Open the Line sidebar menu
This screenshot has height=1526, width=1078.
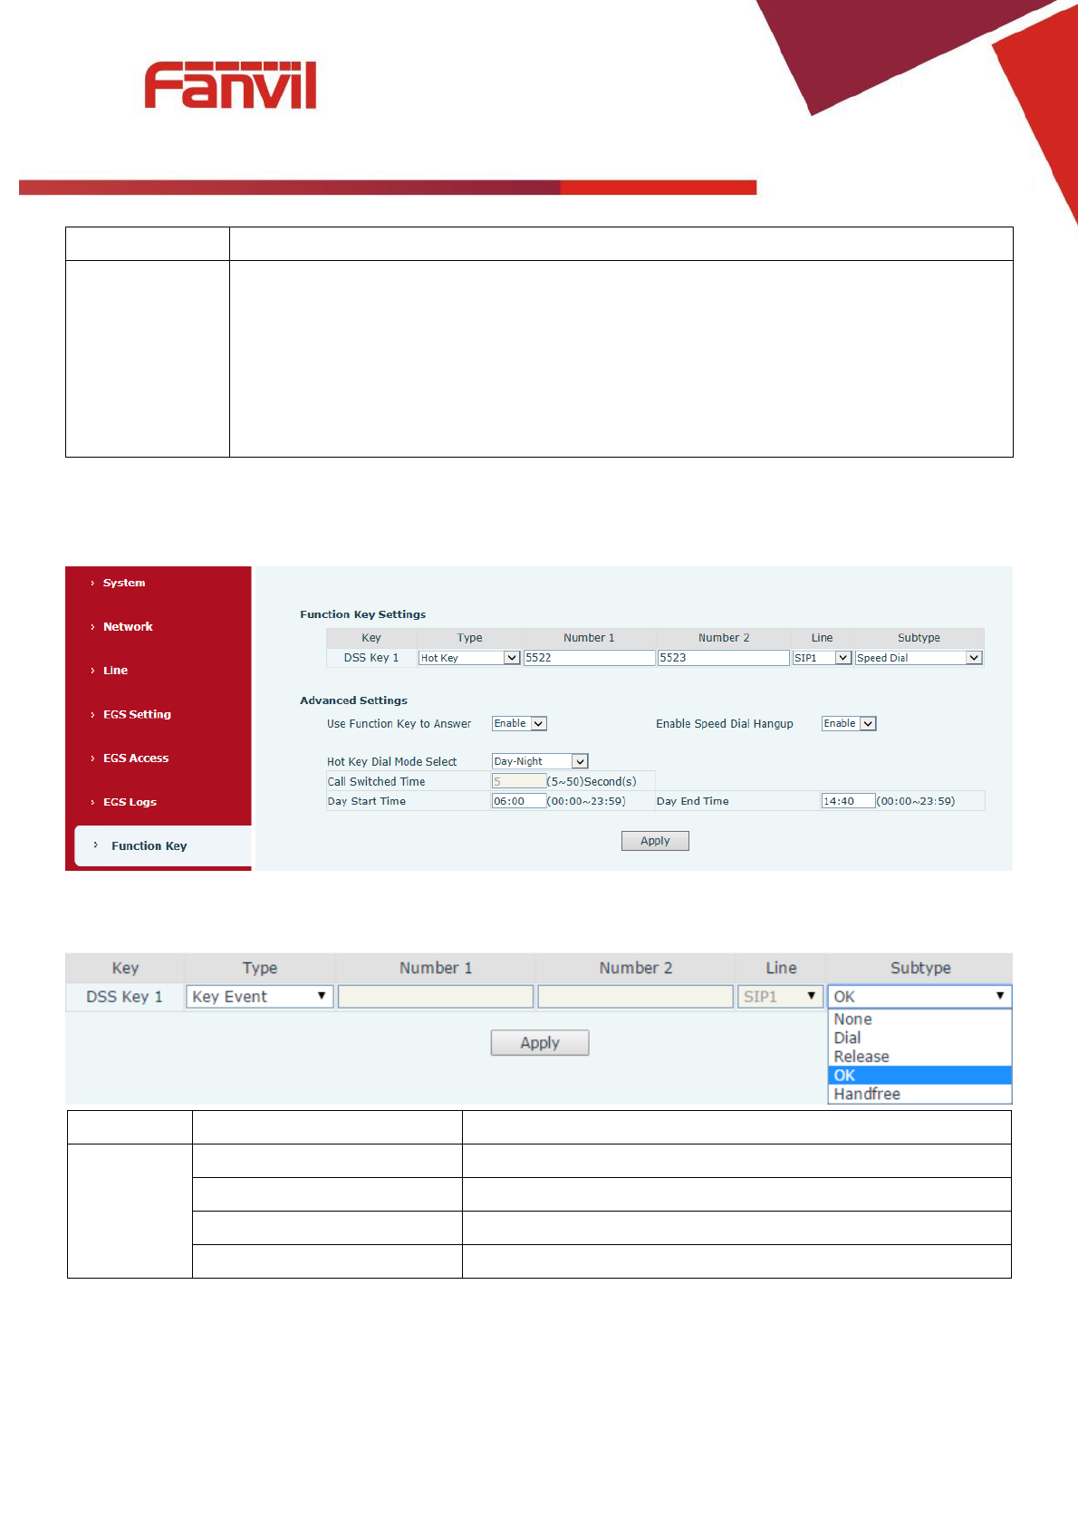point(115,671)
